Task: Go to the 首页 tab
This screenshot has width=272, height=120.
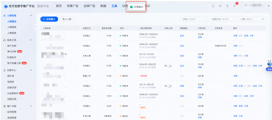Action: tap(59, 6)
